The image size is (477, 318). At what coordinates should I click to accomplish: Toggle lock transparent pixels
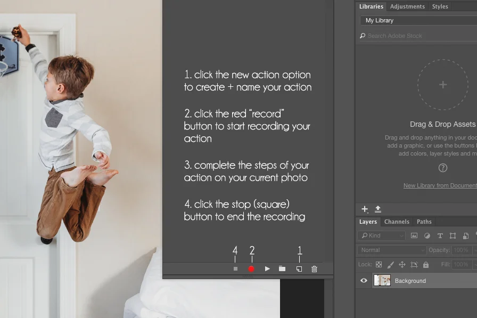tap(379, 264)
